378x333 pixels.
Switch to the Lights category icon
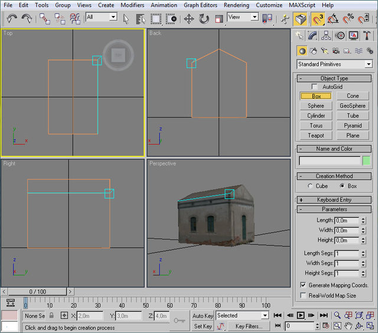pos(324,51)
